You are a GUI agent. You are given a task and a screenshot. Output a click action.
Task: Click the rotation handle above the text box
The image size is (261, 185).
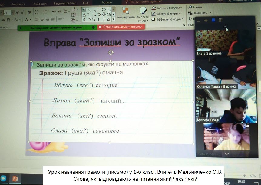point(111,53)
